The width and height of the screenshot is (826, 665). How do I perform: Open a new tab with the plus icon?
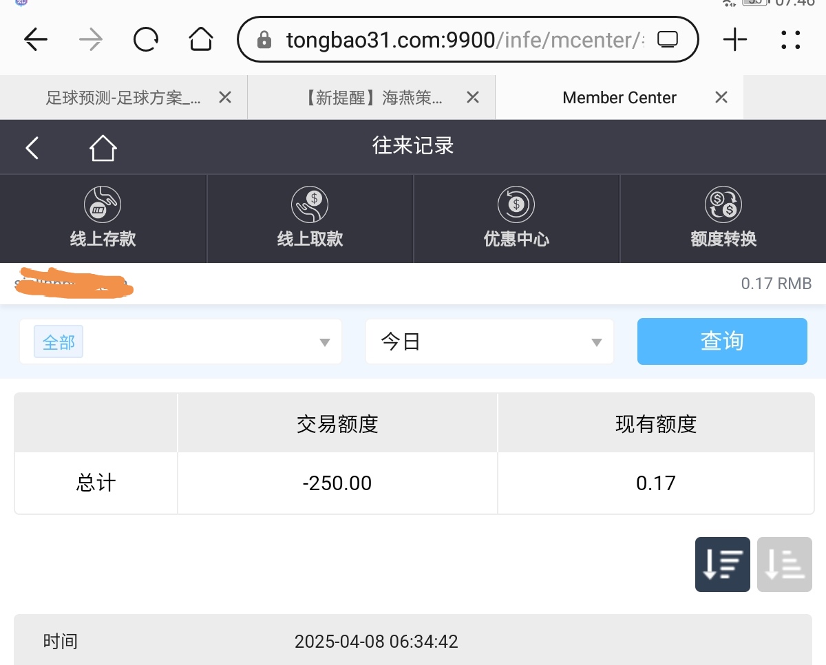(x=735, y=40)
